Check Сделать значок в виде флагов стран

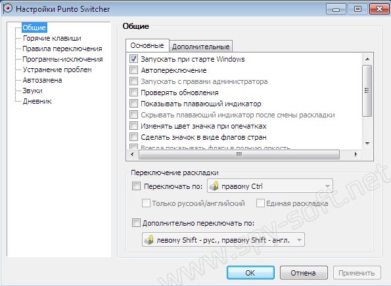click(x=133, y=137)
